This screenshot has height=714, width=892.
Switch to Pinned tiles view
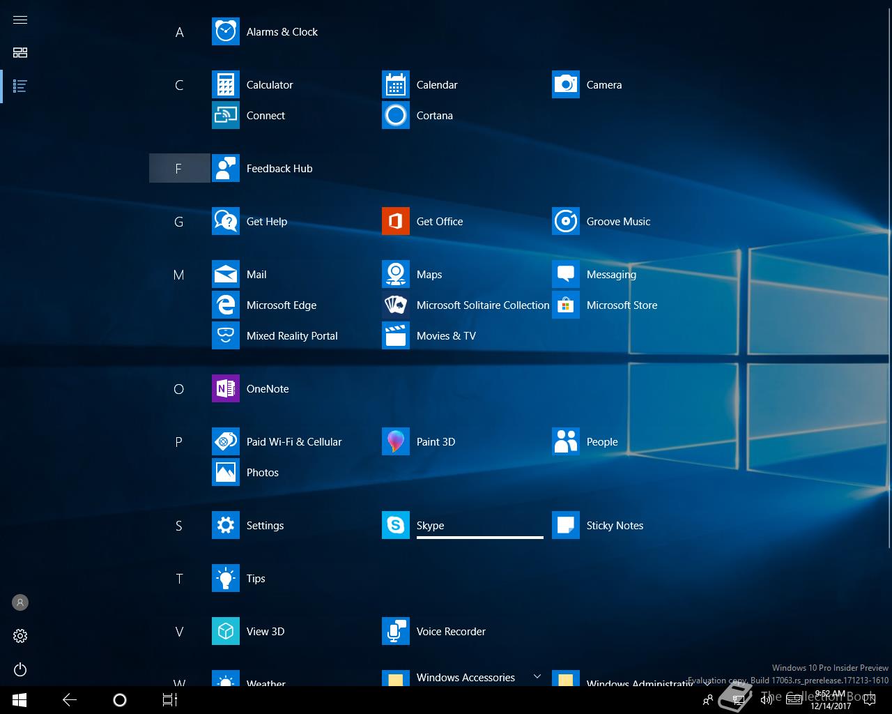coord(20,53)
